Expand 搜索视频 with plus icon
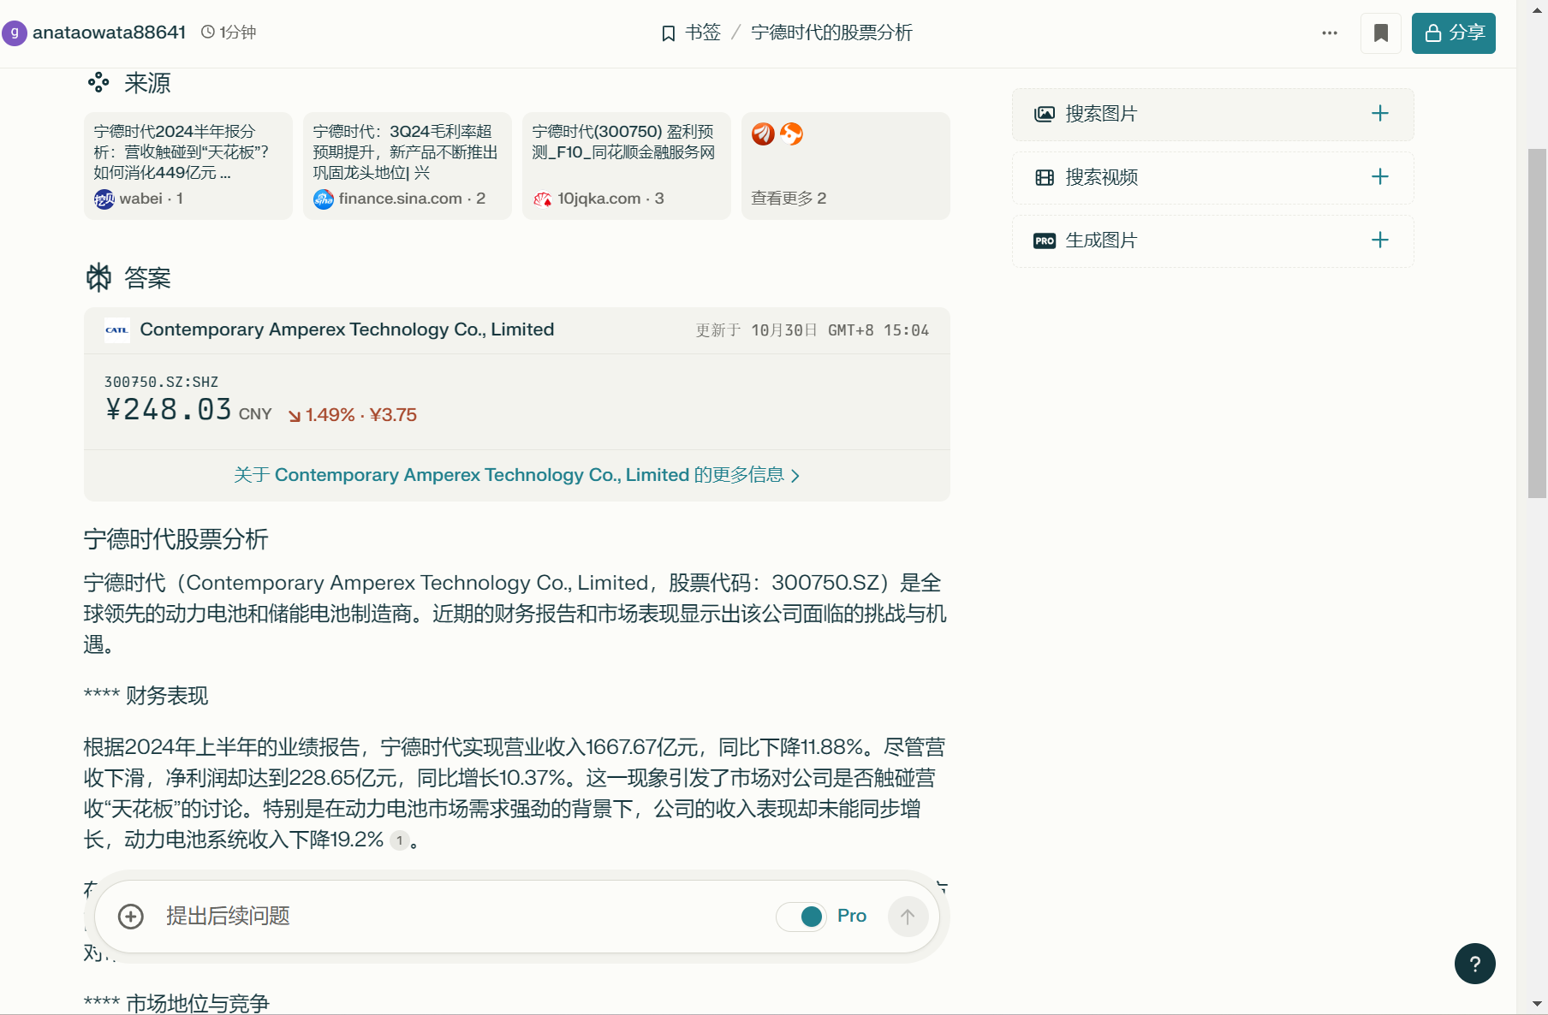 [x=1379, y=177]
